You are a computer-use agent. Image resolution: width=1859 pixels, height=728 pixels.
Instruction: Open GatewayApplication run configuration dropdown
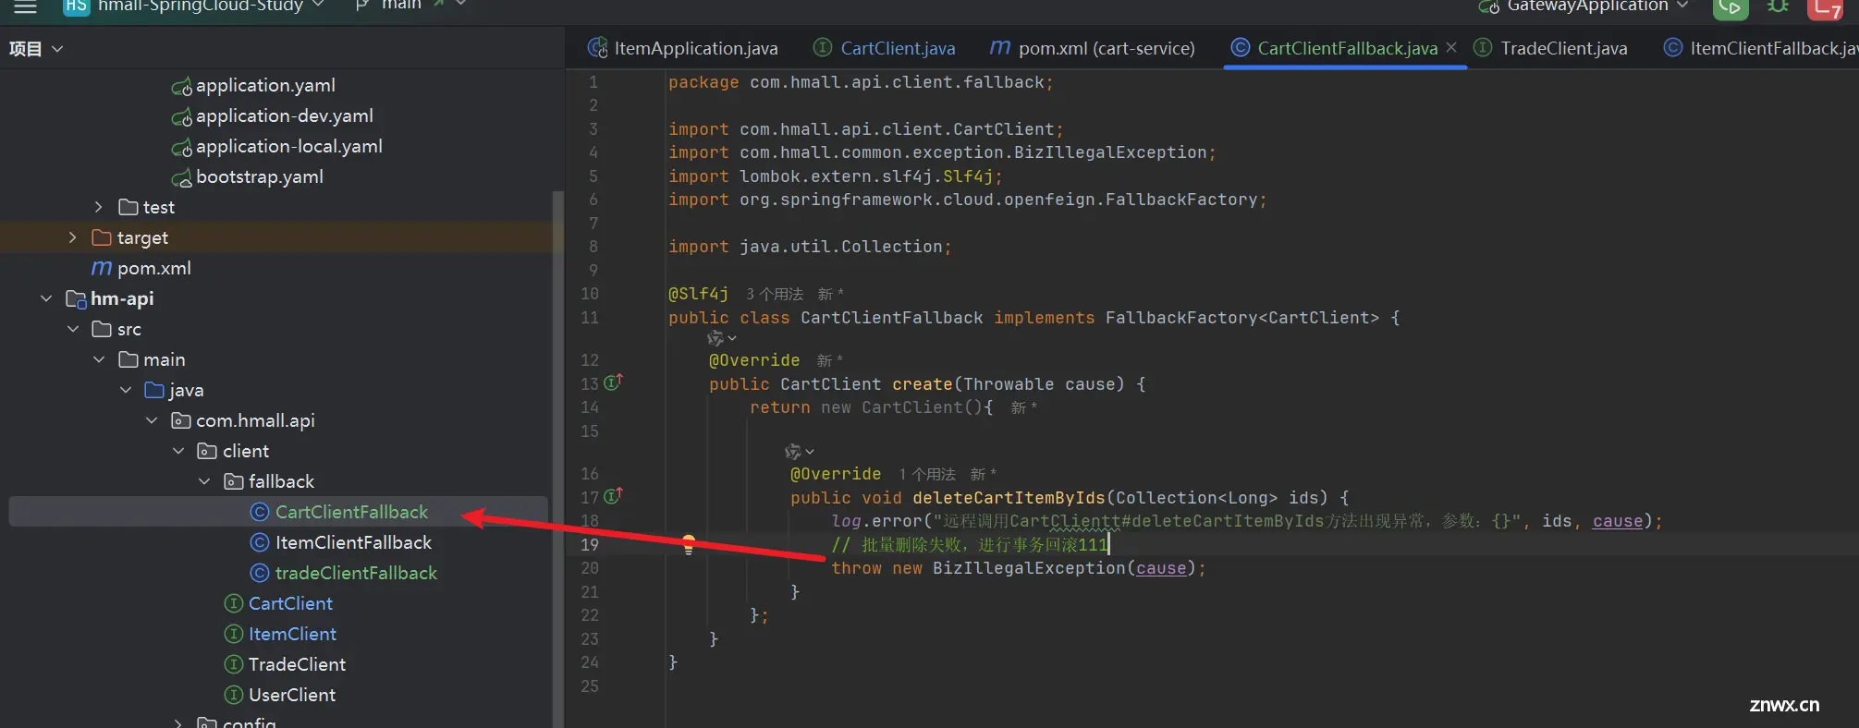click(x=1584, y=6)
